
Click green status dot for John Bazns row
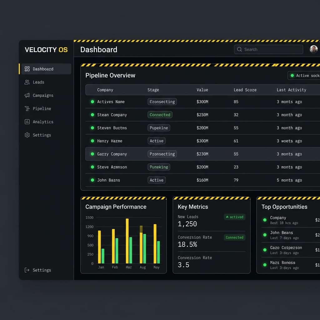pyautogui.click(x=92, y=180)
